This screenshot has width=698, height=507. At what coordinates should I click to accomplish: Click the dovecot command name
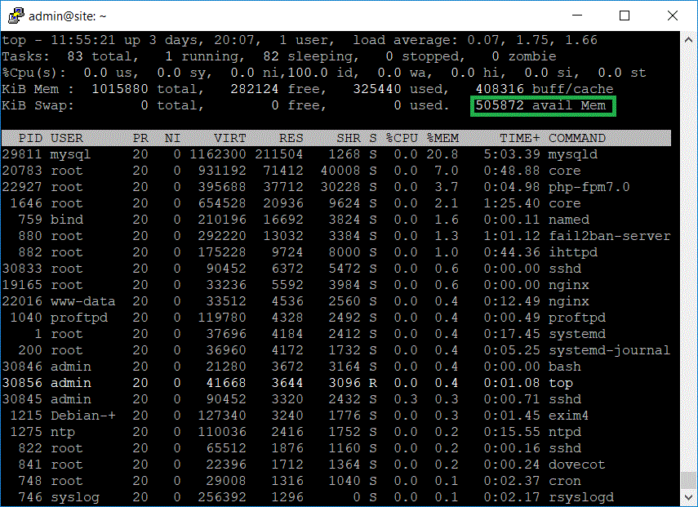tap(577, 465)
